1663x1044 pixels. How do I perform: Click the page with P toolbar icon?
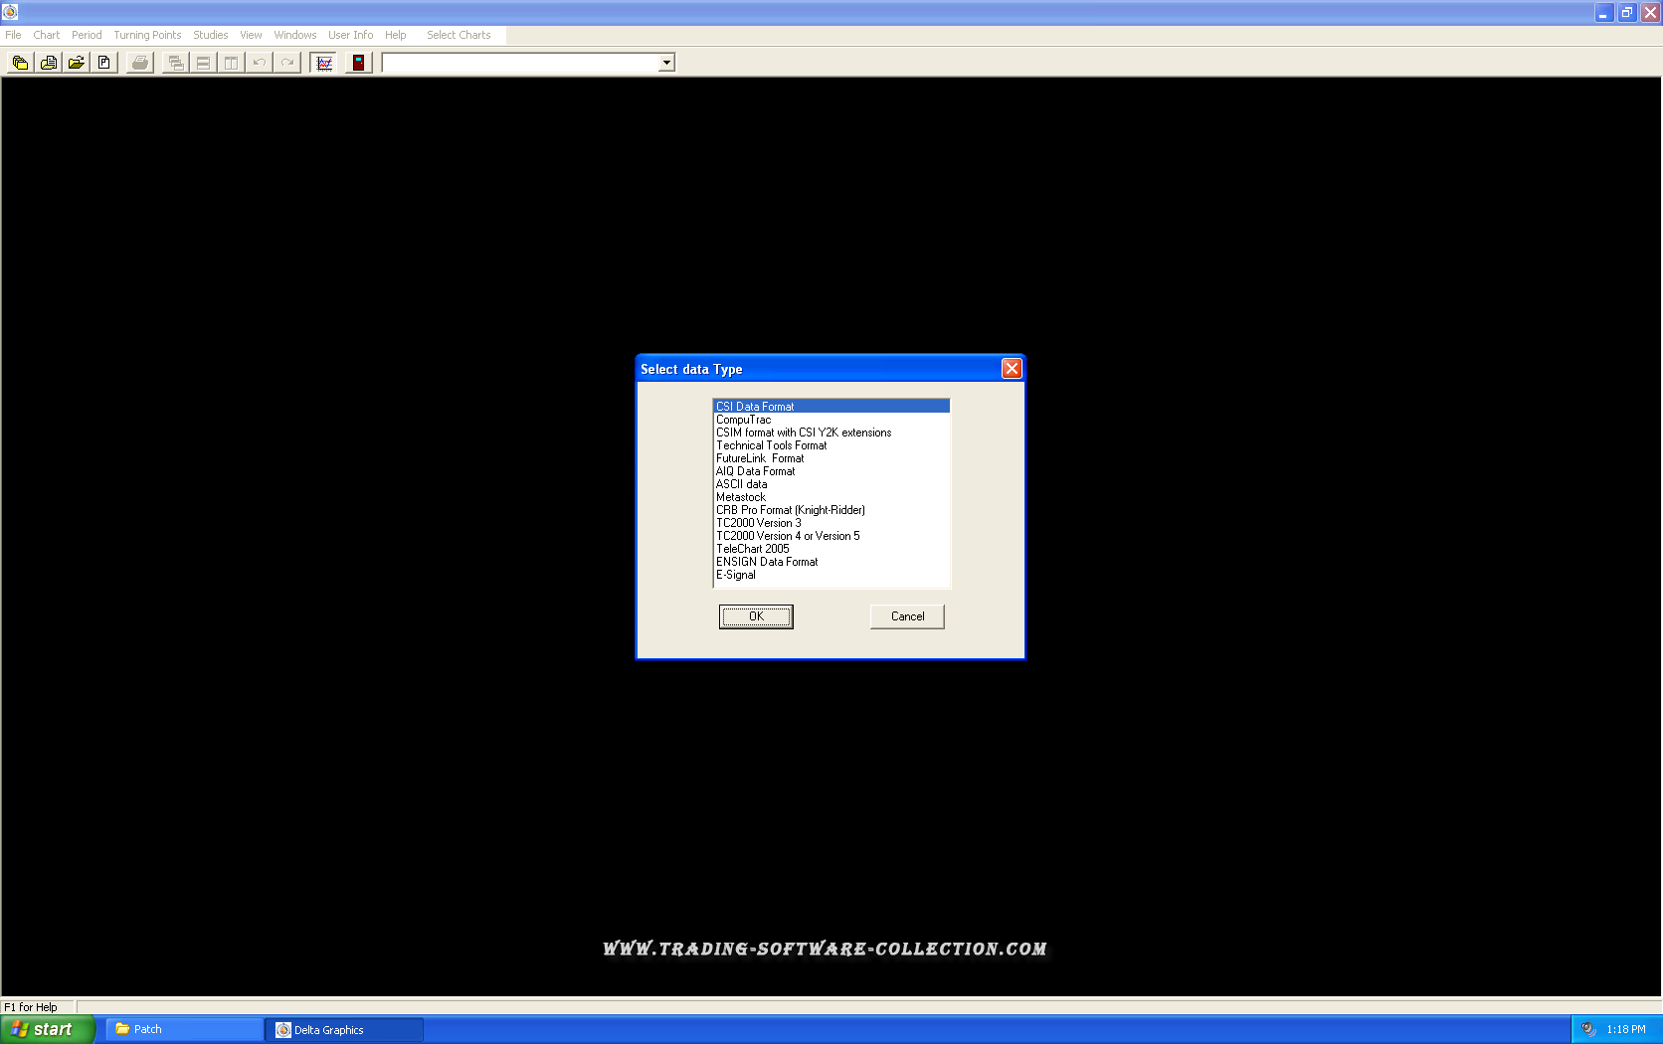[x=103, y=63]
